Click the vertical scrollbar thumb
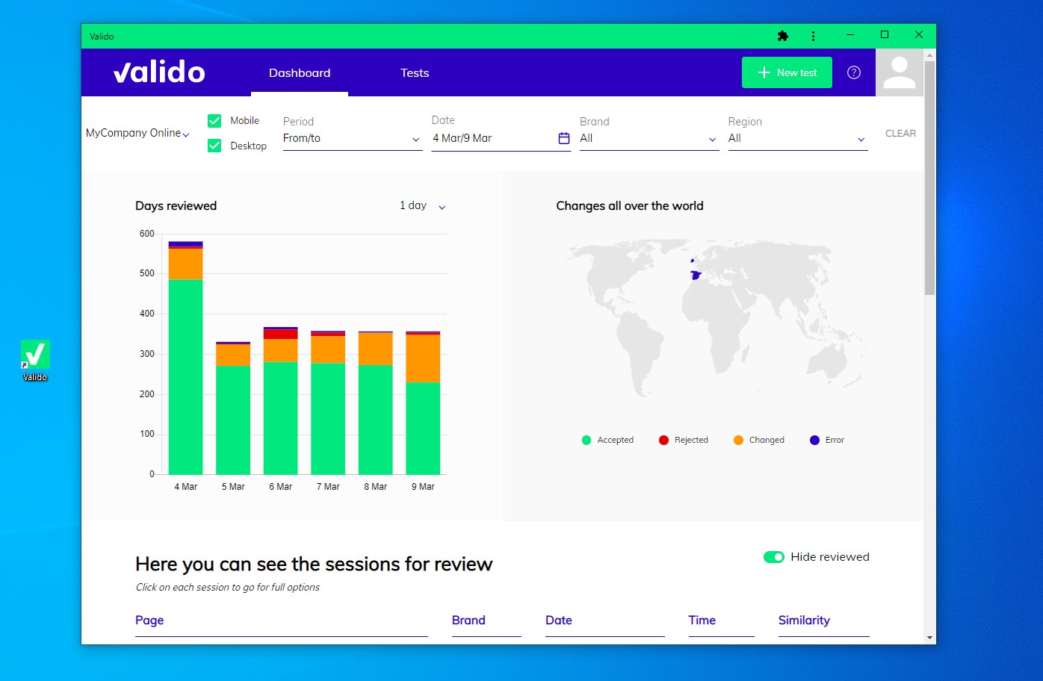Screen dimensions: 1043x681 pyautogui.click(x=929, y=178)
